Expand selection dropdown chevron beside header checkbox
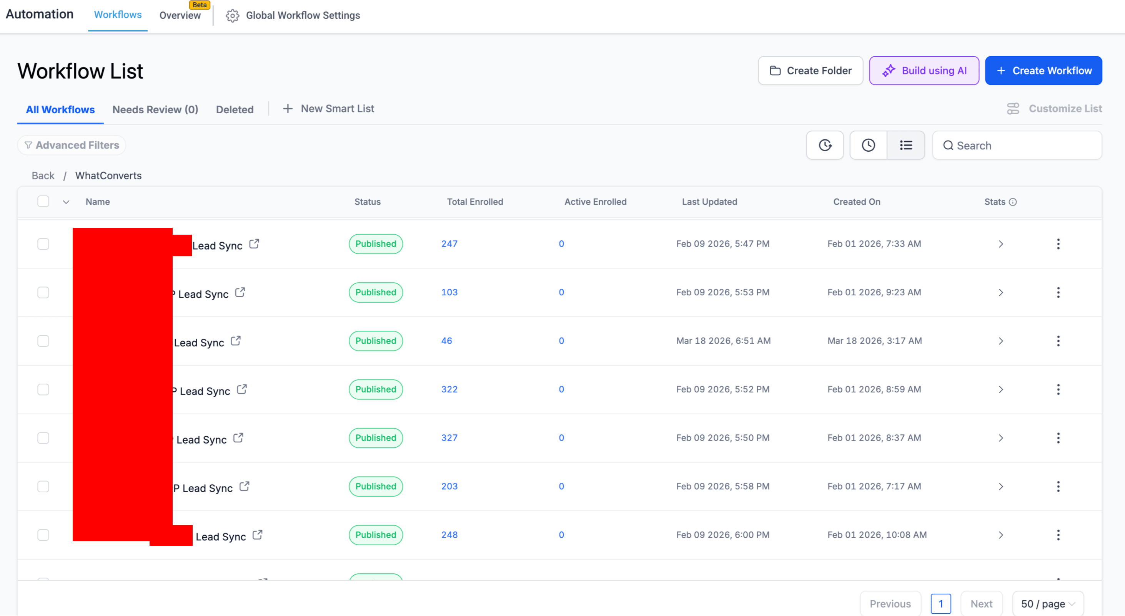 click(66, 202)
